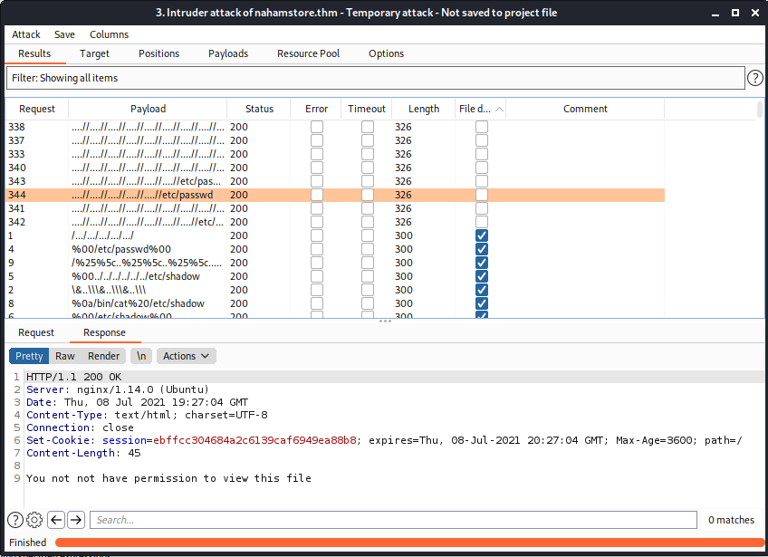Viewport: 768px width, 557px height.
Task: Open the Attack menu
Action: [x=26, y=34]
